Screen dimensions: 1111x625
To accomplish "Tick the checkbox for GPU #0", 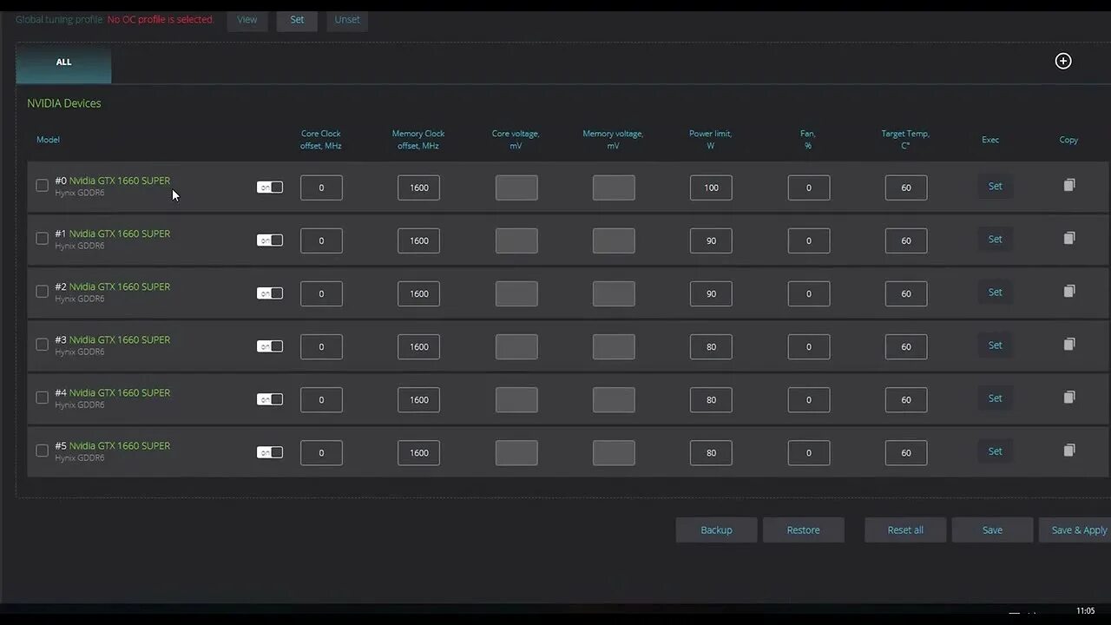I will click(x=42, y=186).
